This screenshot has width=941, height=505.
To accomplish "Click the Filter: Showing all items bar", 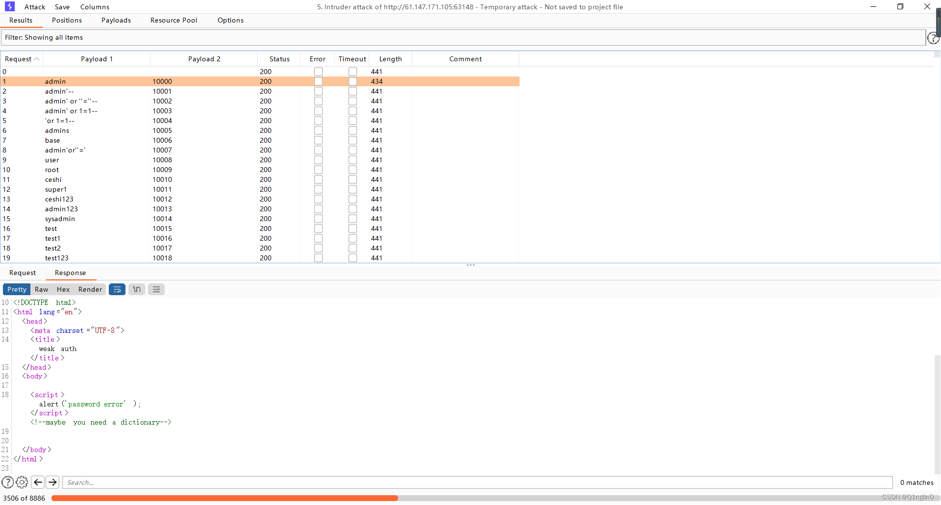I will tap(463, 38).
